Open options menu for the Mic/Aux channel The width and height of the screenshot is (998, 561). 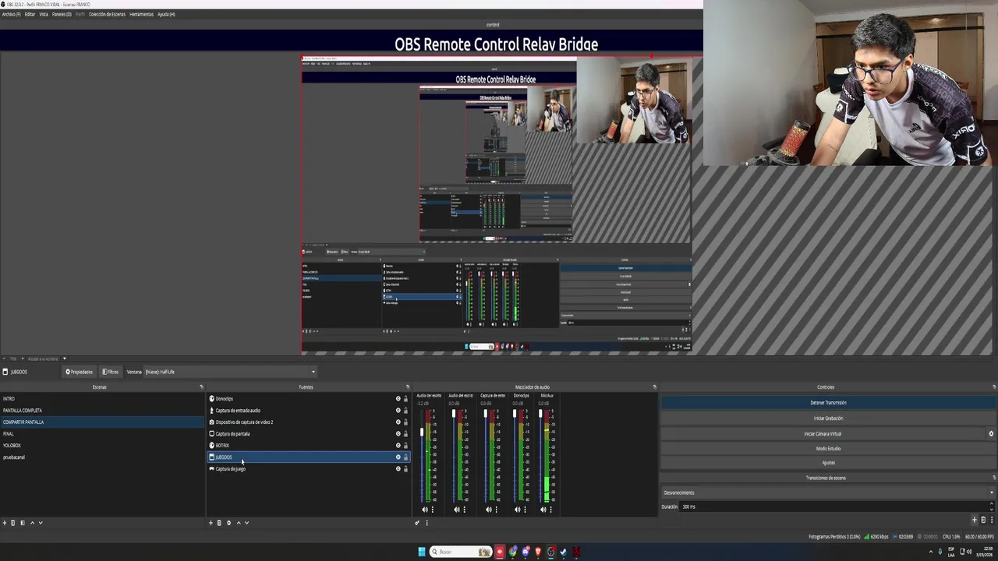click(x=550, y=510)
